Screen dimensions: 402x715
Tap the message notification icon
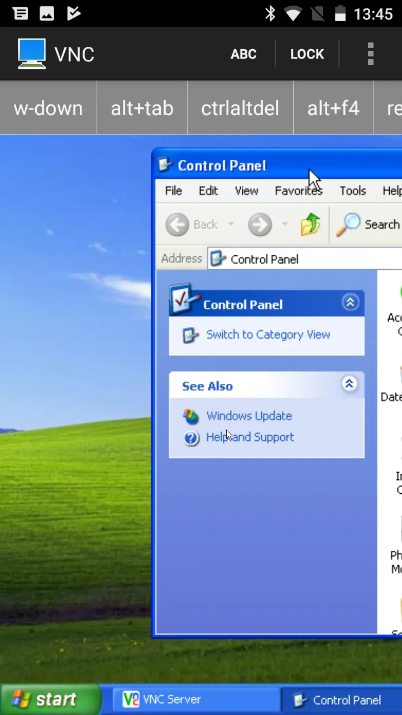[x=21, y=14]
